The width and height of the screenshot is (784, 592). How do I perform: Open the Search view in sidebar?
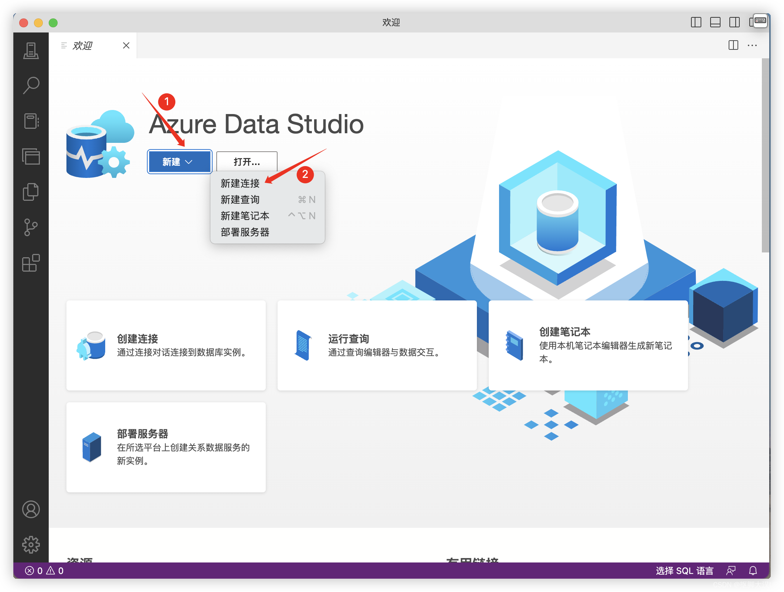click(x=31, y=85)
